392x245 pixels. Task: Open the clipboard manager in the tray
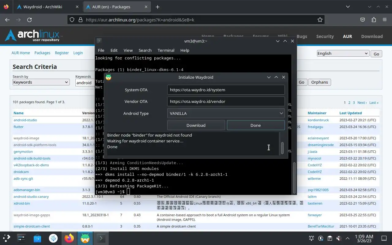[330, 238]
